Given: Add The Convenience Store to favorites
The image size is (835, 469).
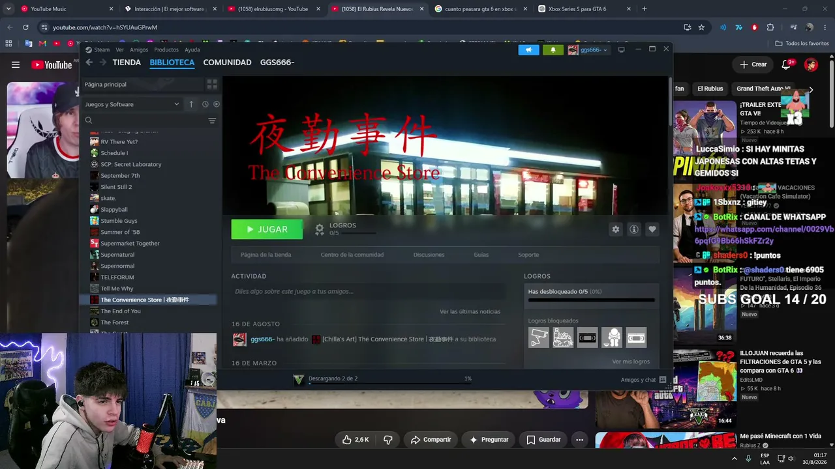Looking at the screenshot, I should coord(652,229).
